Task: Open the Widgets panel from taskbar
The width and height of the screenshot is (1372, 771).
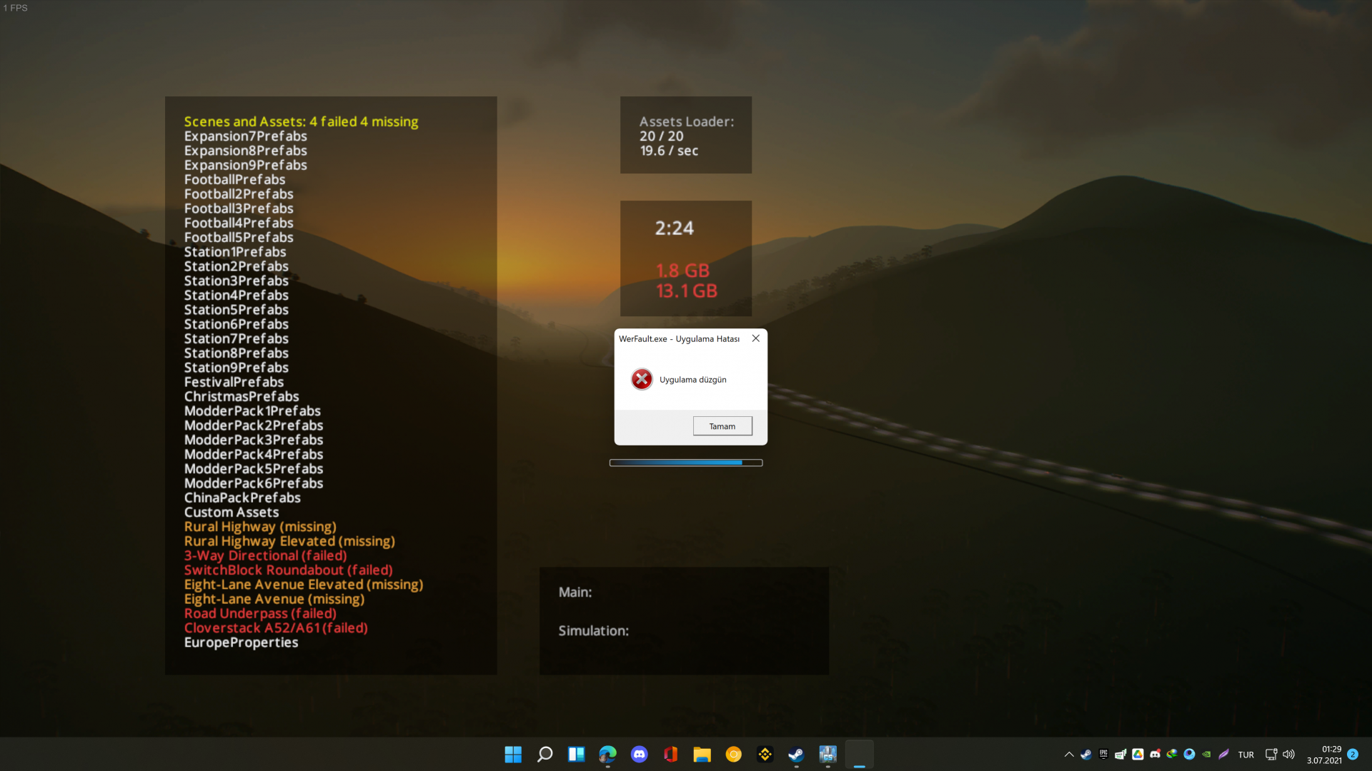Action: [576, 755]
